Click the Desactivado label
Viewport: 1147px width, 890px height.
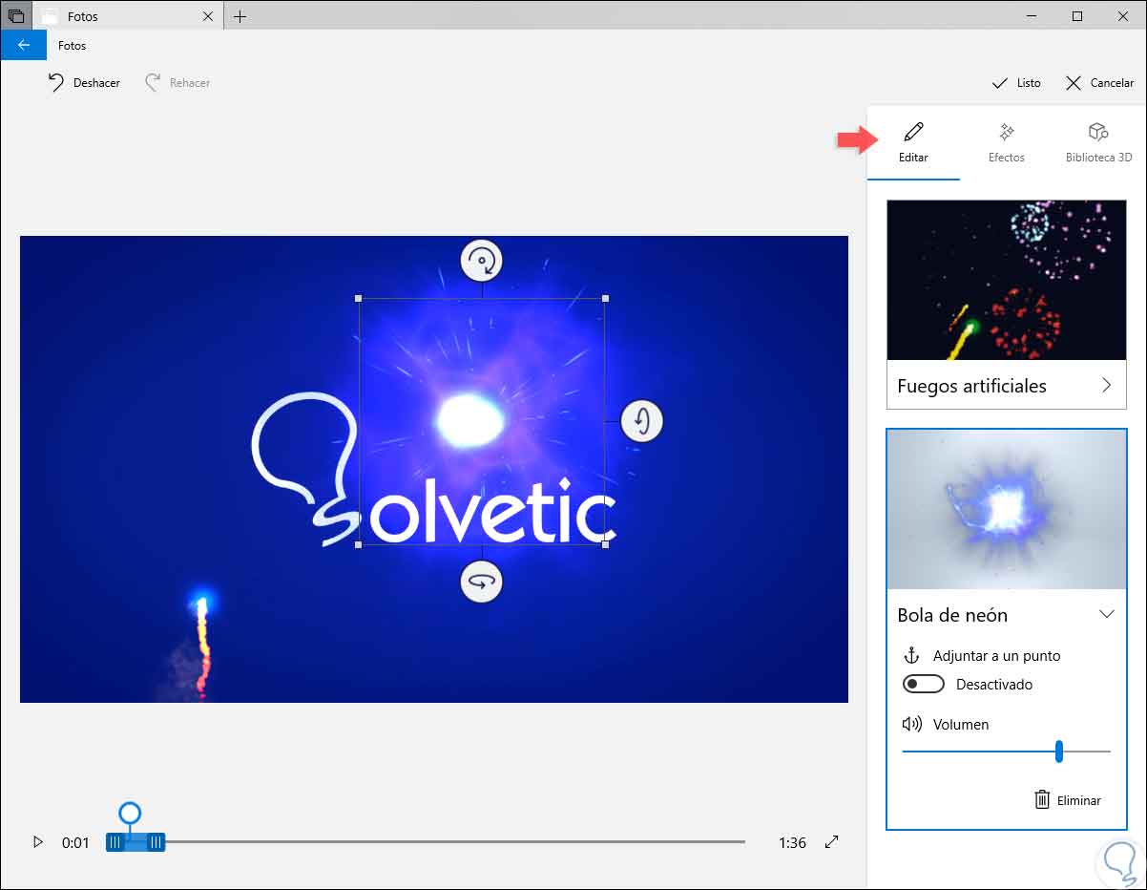pos(994,685)
